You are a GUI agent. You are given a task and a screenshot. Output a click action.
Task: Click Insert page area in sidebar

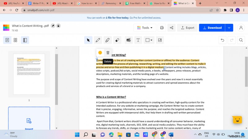point(29,119)
